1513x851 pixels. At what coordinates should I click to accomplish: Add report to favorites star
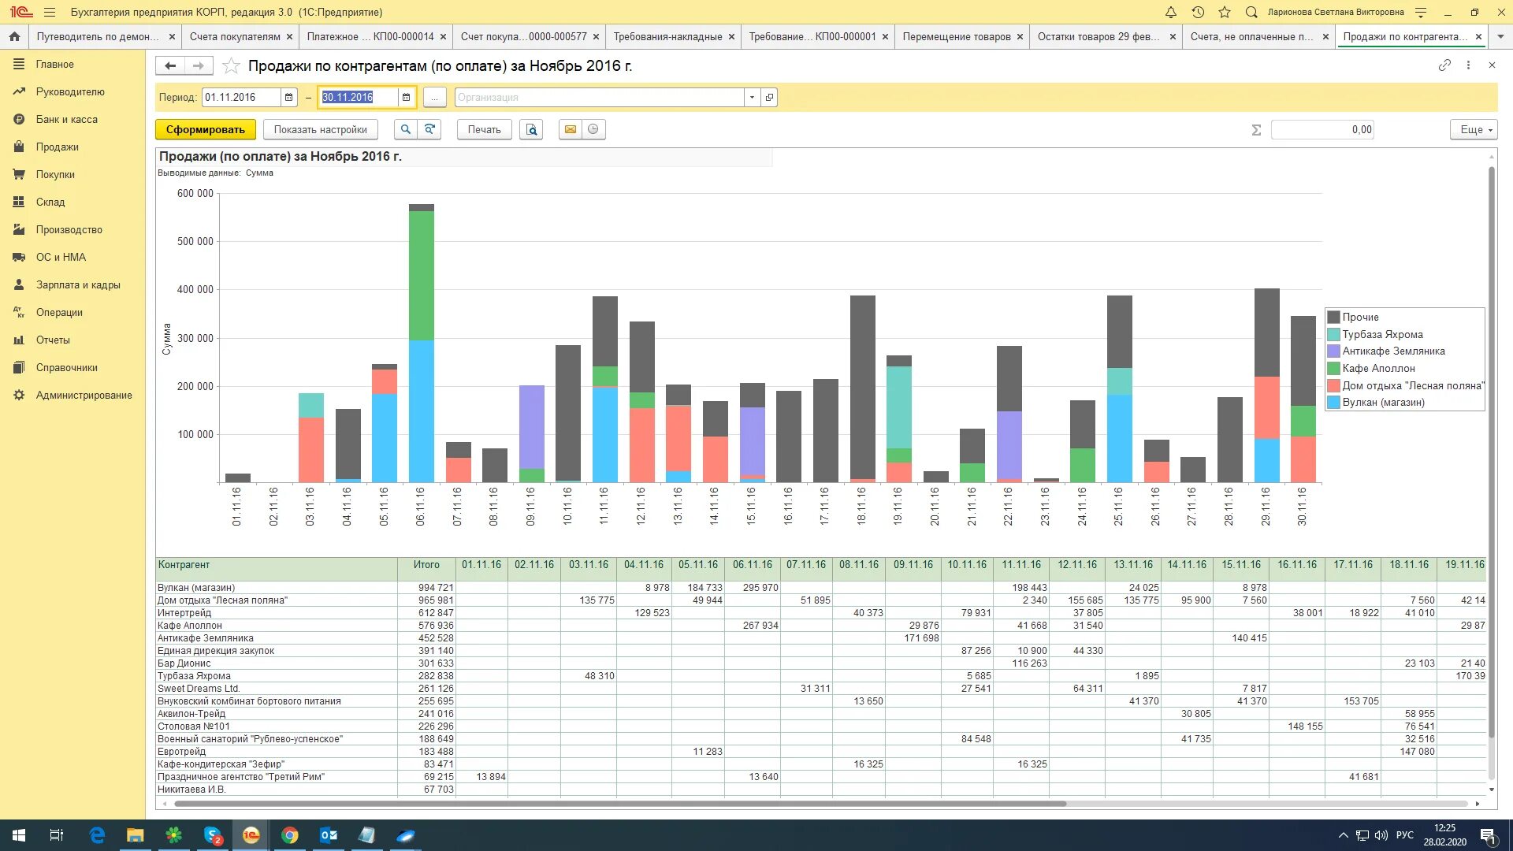(231, 66)
